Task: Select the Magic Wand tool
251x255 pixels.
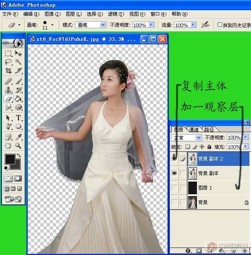Action: [x=18, y=62]
